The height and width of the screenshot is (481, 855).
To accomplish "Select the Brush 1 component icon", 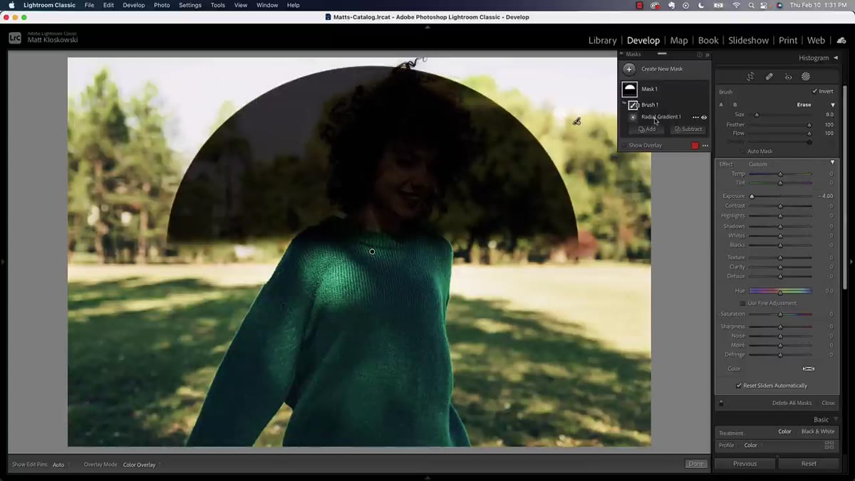I will 633,105.
